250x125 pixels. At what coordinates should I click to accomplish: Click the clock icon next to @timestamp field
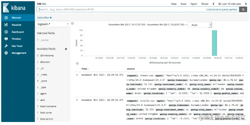click(x=38, y=55)
